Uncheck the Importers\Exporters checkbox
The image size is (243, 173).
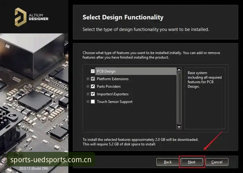93,94
